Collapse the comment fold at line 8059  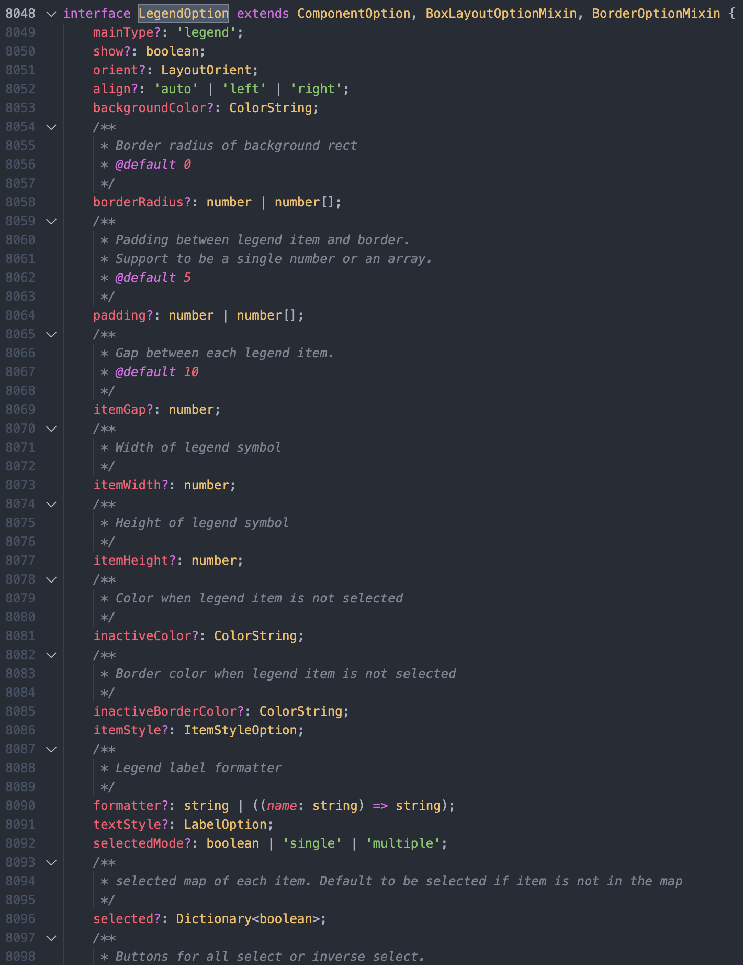point(51,221)
